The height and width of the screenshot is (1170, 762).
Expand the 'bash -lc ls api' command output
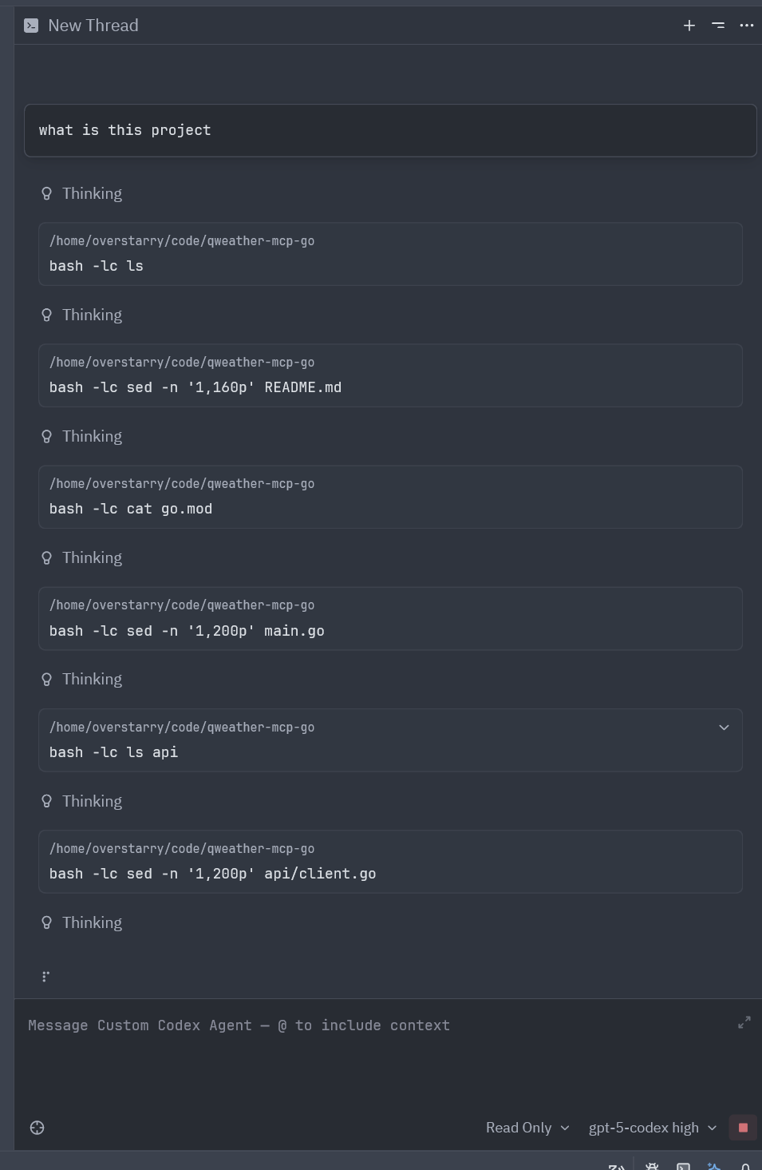[x=724, y=728]
